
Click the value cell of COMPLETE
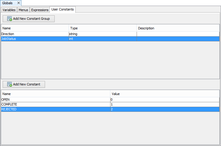pyautogui.click(x=165, y=104)
